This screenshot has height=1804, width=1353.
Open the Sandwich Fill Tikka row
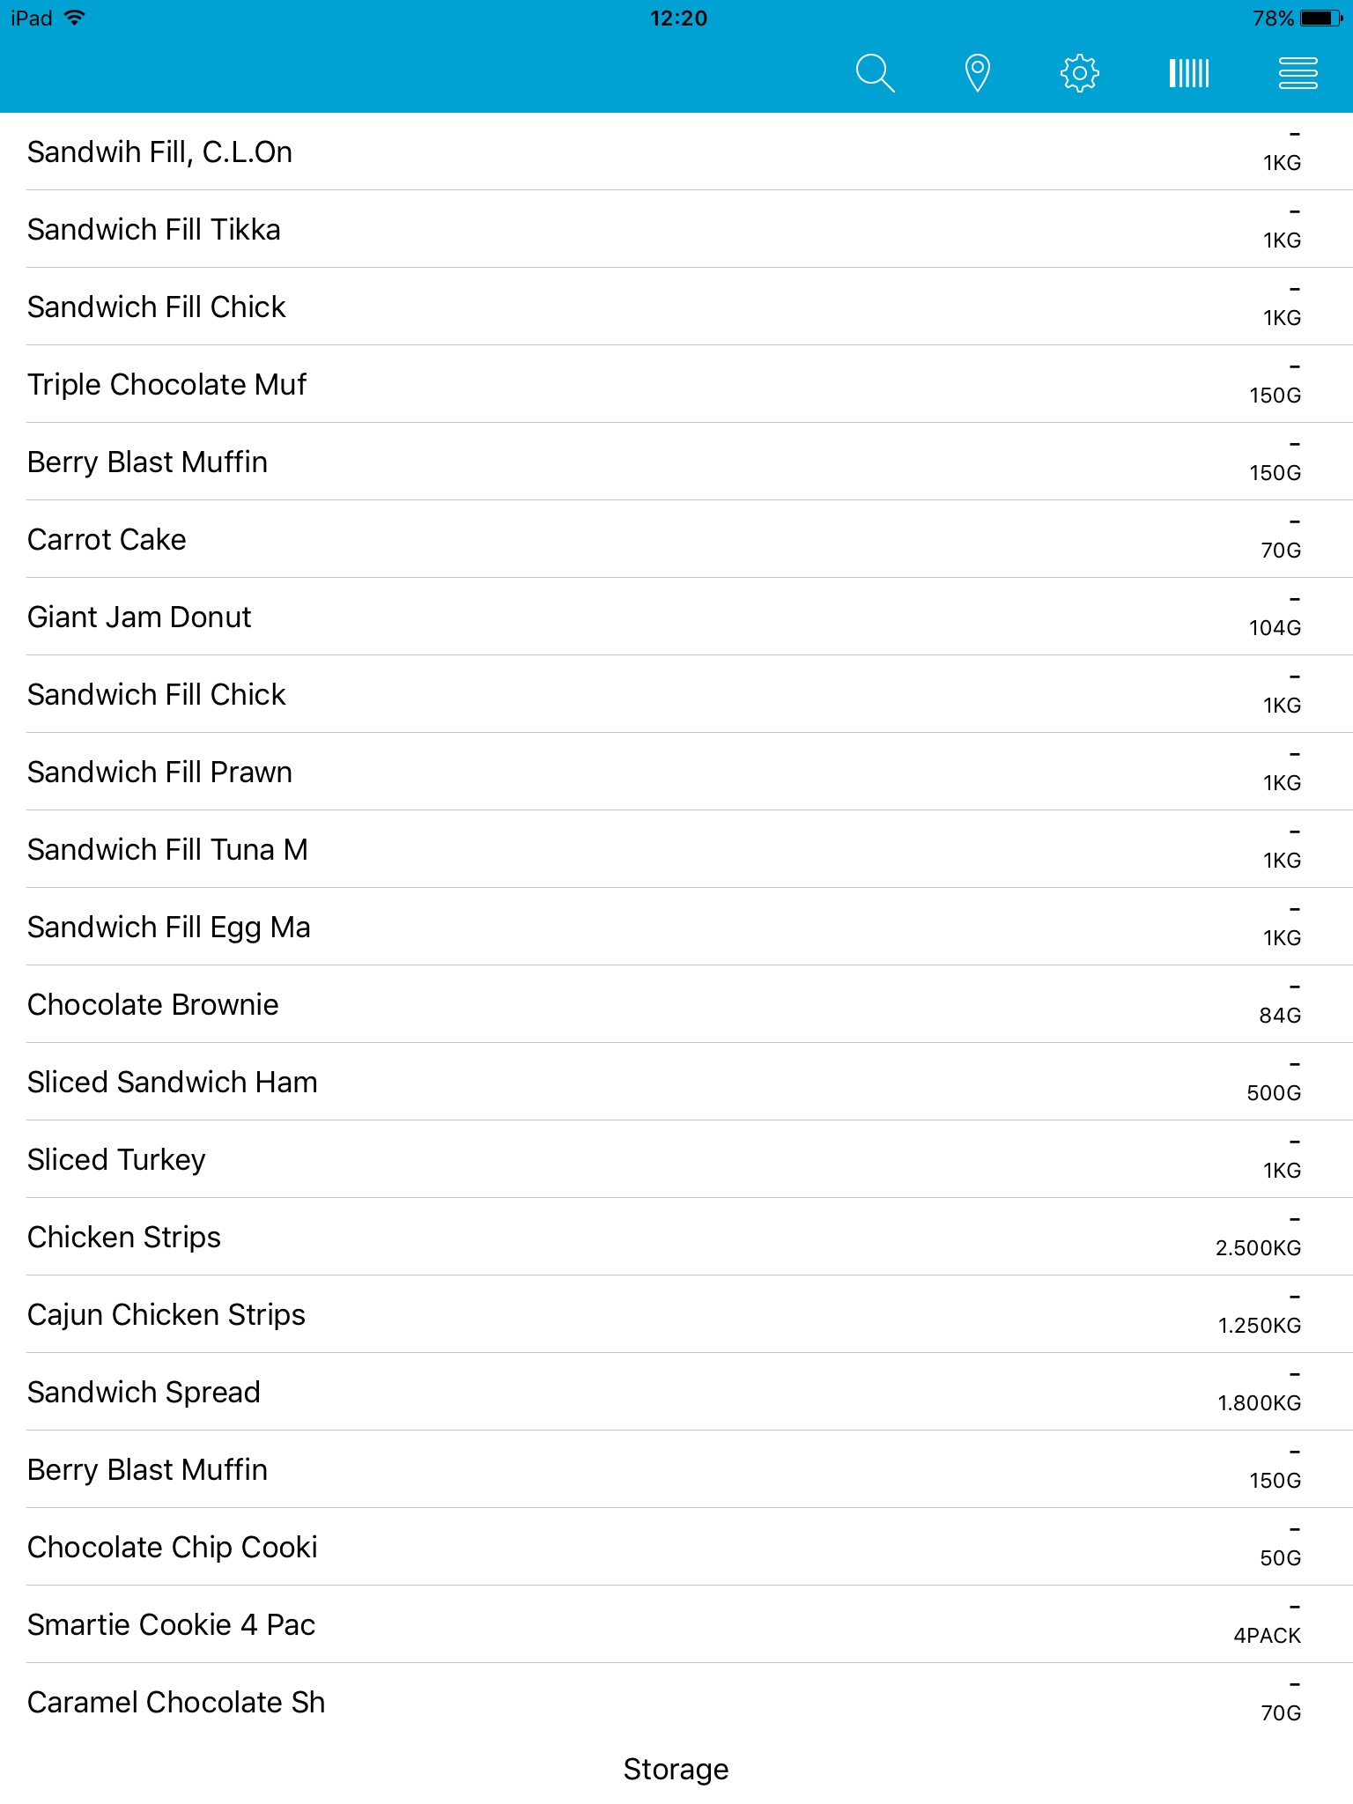point(154,230)
